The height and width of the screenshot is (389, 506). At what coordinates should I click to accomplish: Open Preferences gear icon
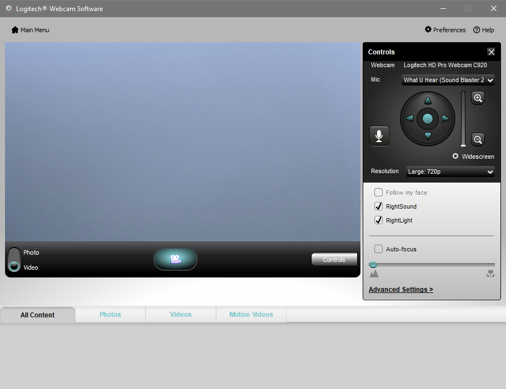(x=428, y=29)
